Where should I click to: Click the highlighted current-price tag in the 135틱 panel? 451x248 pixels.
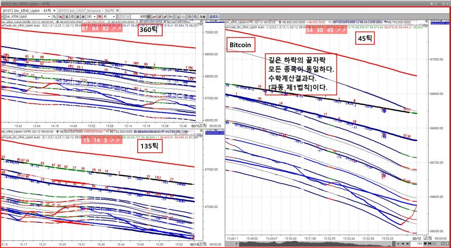click(x=214, y=133)
